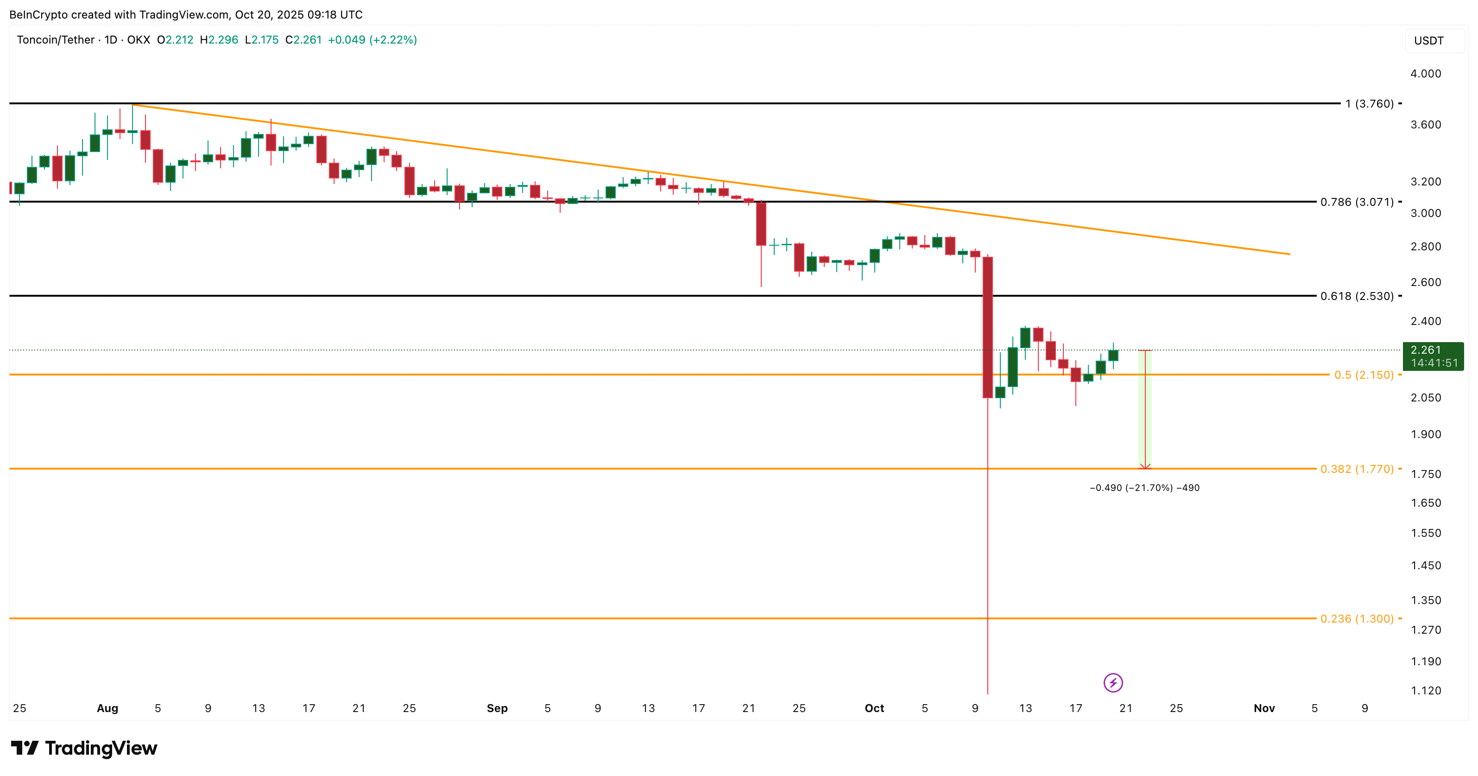Select the 1 (3.760) Fibonacci level label
Screen dimensions: 1478x776
(x=1369, y=104)
